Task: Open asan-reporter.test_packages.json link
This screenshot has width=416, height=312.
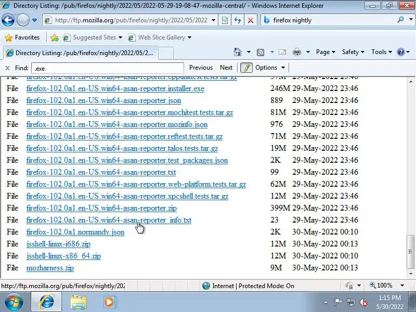Action: (127, 160)
